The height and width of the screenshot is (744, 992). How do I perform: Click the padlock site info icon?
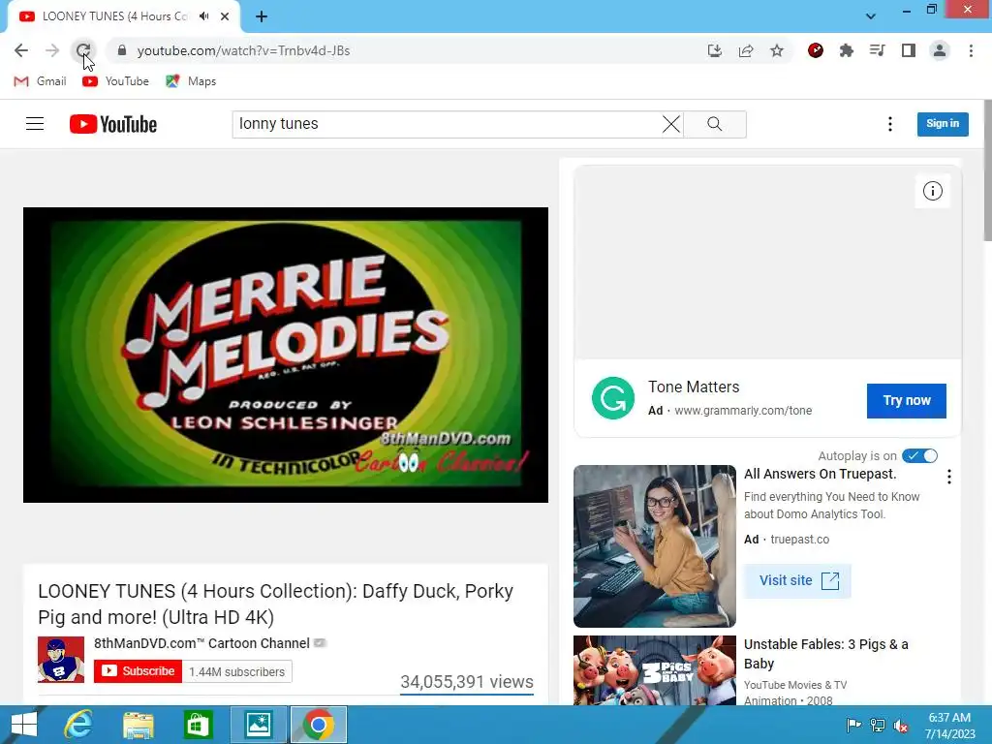pyautogui.click(x=122, y=50)
